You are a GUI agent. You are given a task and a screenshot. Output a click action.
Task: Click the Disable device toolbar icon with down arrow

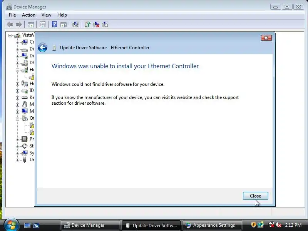pyautogui.click(x=105, y=25)
